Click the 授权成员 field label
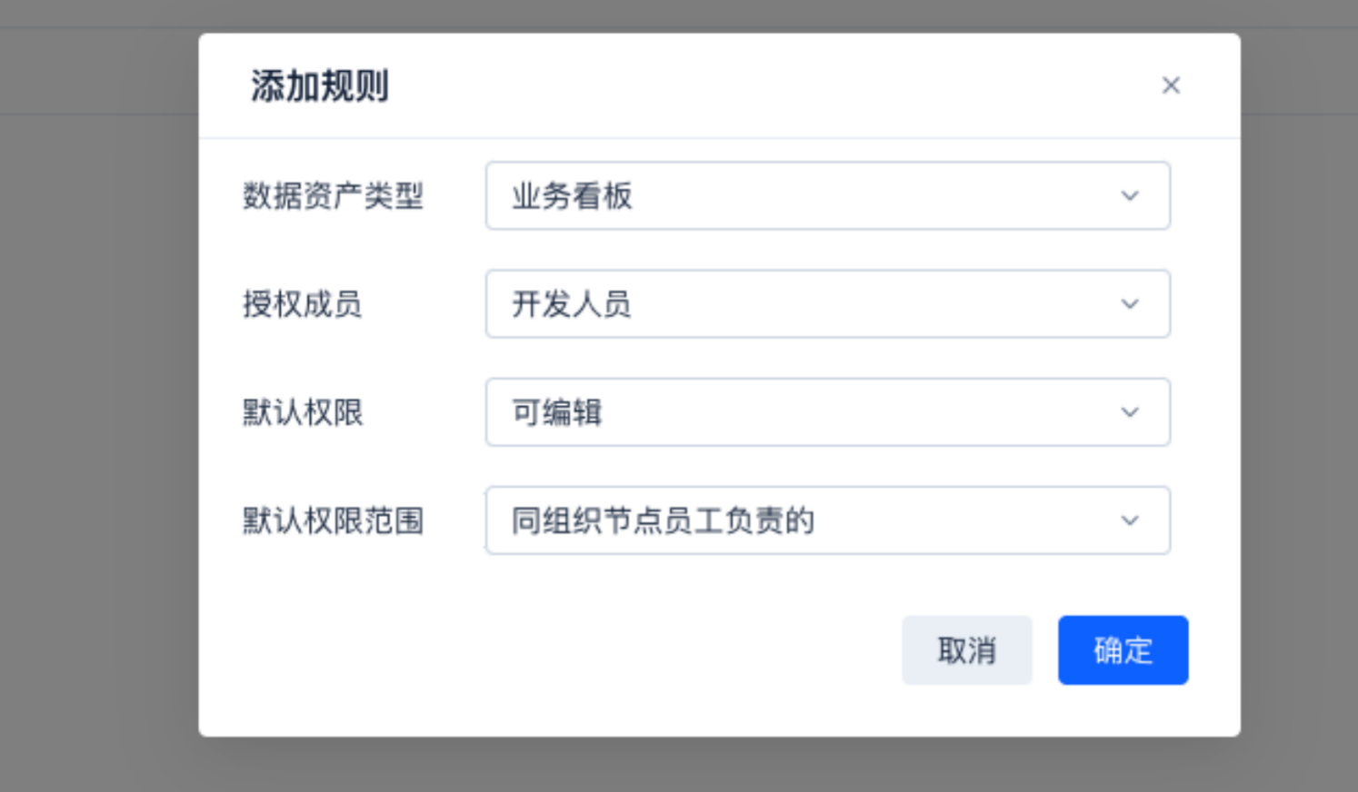 302,303
